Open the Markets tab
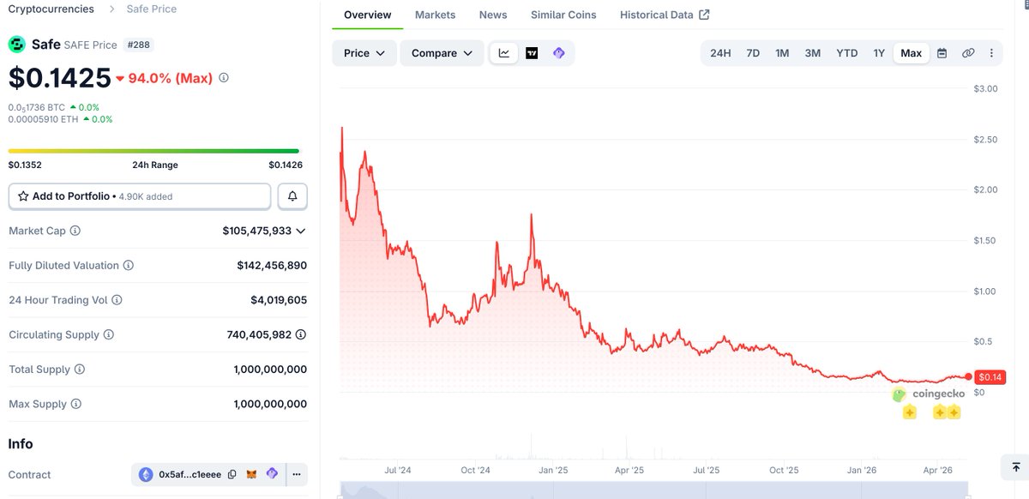The image size is (1029, 499). click(435, 15)
